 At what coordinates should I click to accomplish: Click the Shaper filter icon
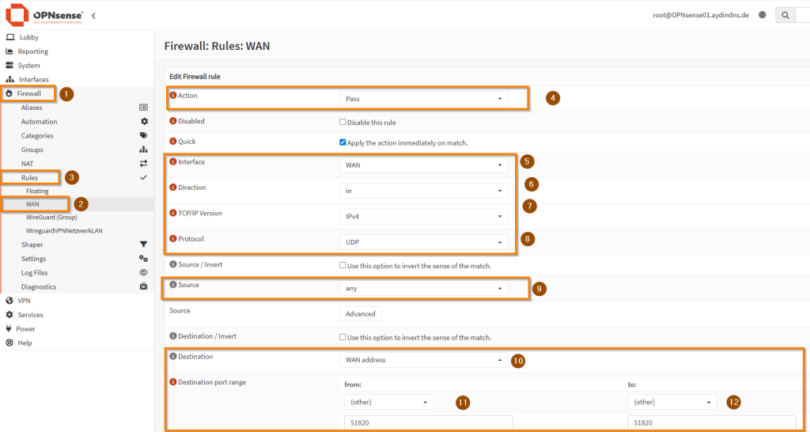click(x=143, y=245)
